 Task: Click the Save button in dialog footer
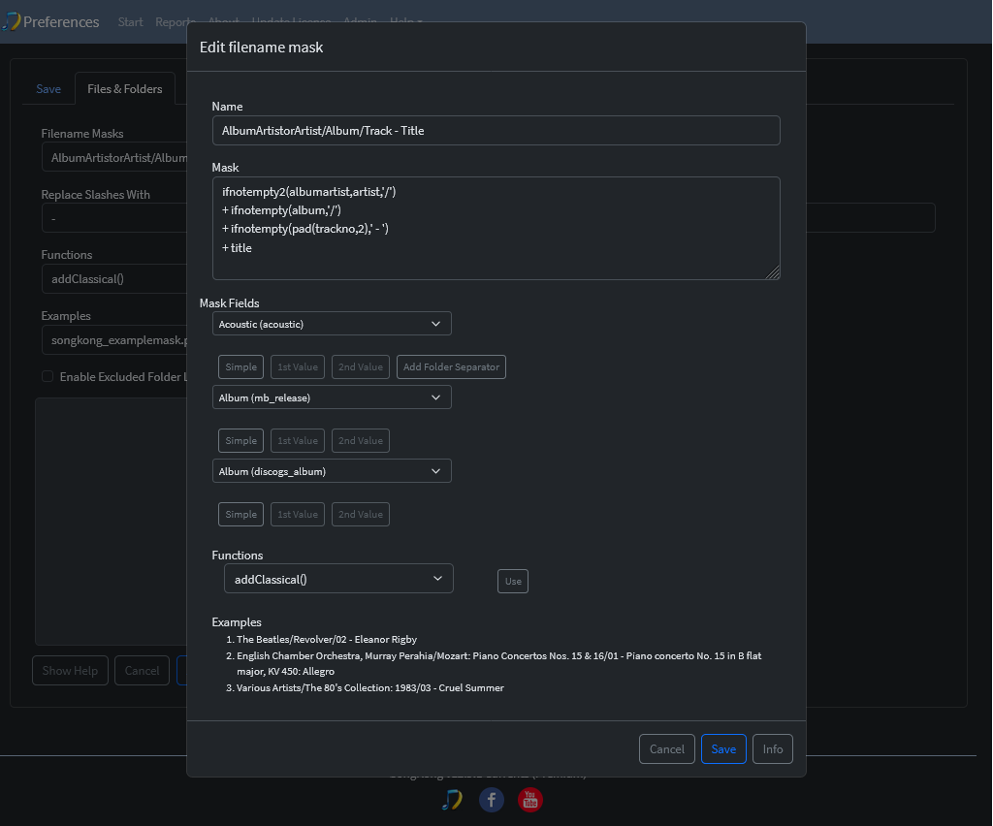[723, 748]
